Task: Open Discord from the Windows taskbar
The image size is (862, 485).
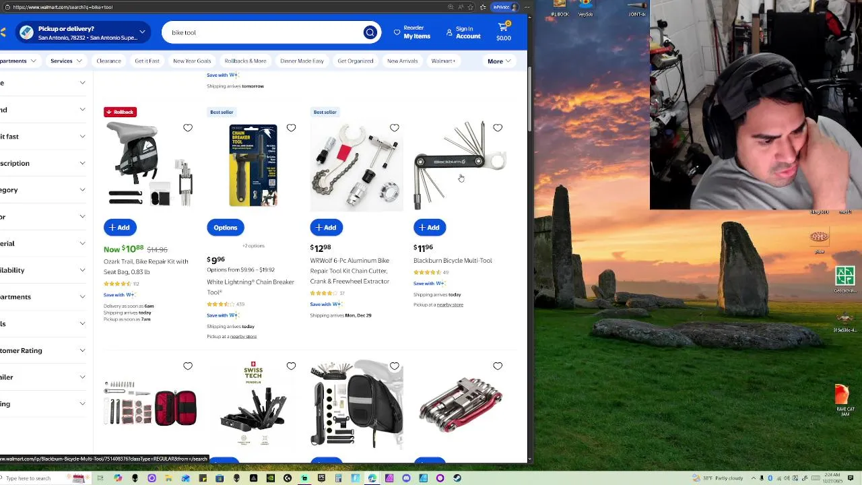Action: pyautogui.click(x=406, y=478)
